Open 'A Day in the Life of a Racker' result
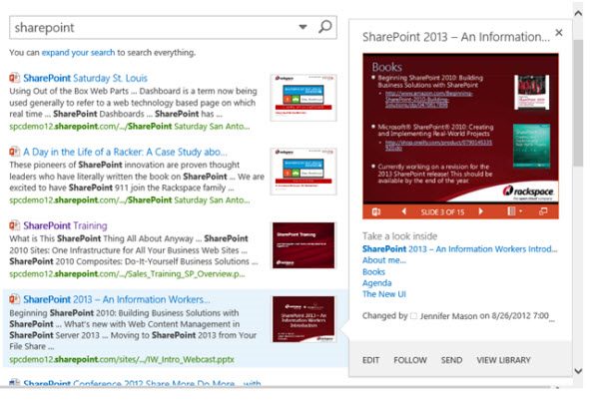Screen dimensions: 599x402 [x=125, y=152]
